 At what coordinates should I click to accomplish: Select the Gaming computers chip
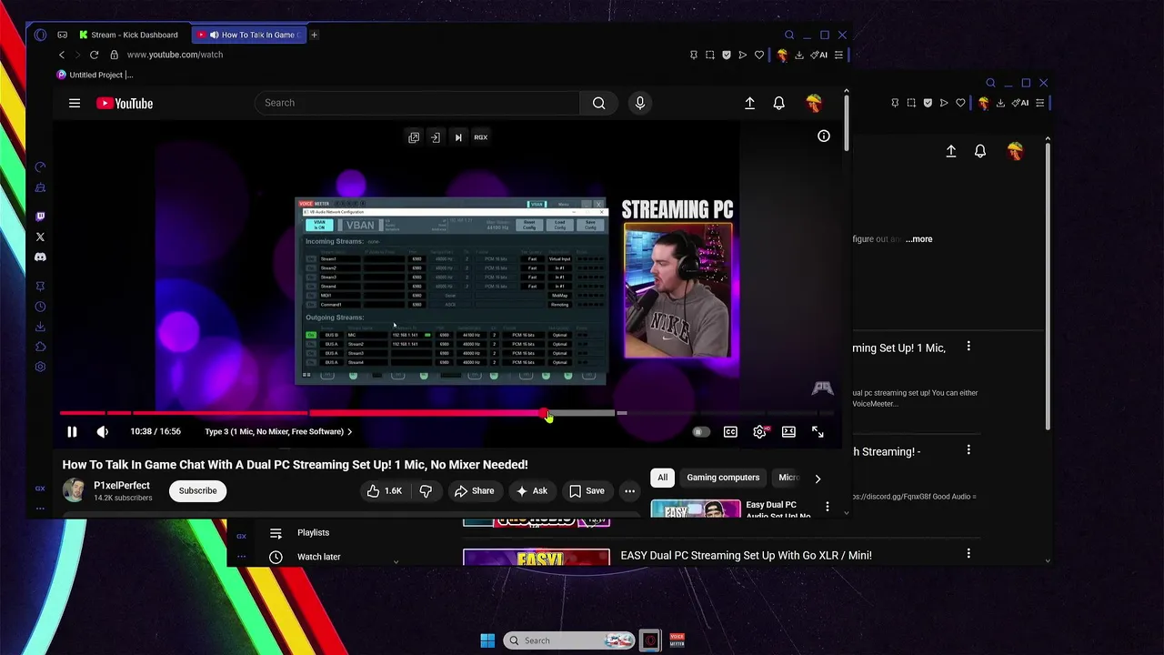723,478
